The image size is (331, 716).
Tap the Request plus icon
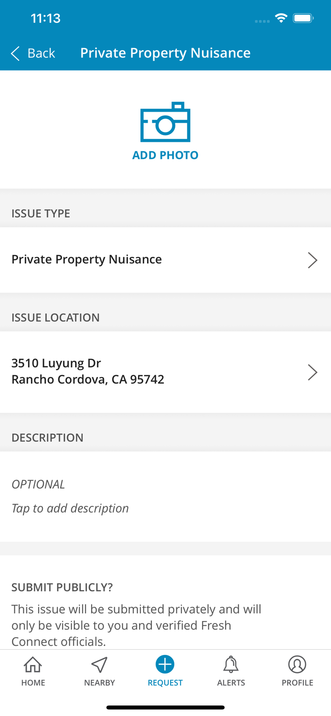click(165, 663)
